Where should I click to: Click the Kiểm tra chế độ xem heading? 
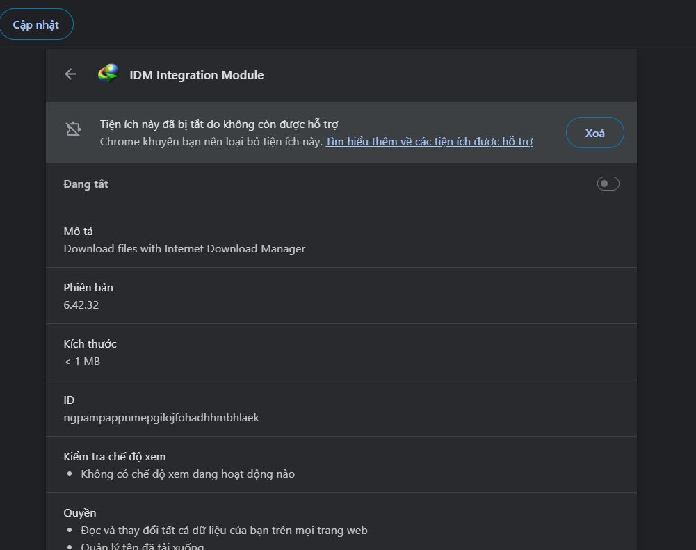click(115, 457)
